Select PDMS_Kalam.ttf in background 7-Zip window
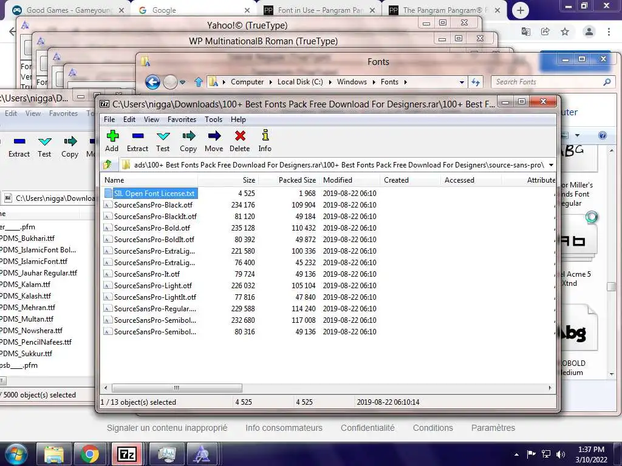This screenshot has width=622, height=466. (26, 284)
